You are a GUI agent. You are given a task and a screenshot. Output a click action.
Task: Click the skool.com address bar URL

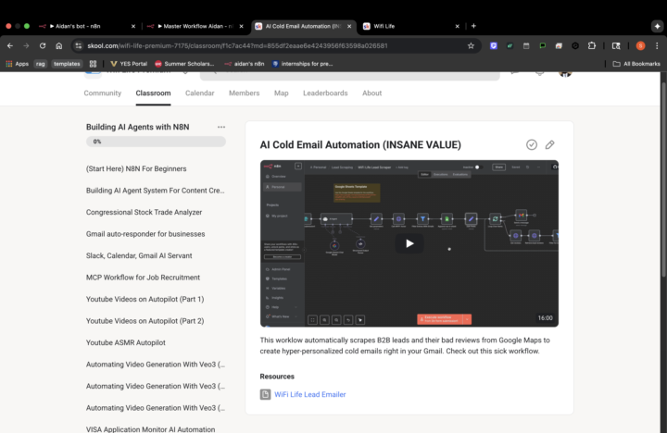237,46
